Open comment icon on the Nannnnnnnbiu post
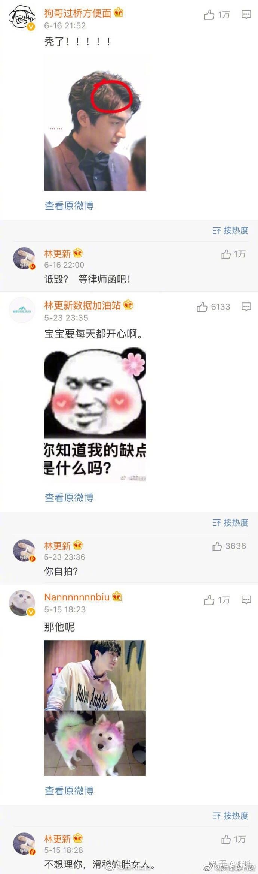Image resolution: width=258 pixels, height=874 pixels. [x=246, y=600]
